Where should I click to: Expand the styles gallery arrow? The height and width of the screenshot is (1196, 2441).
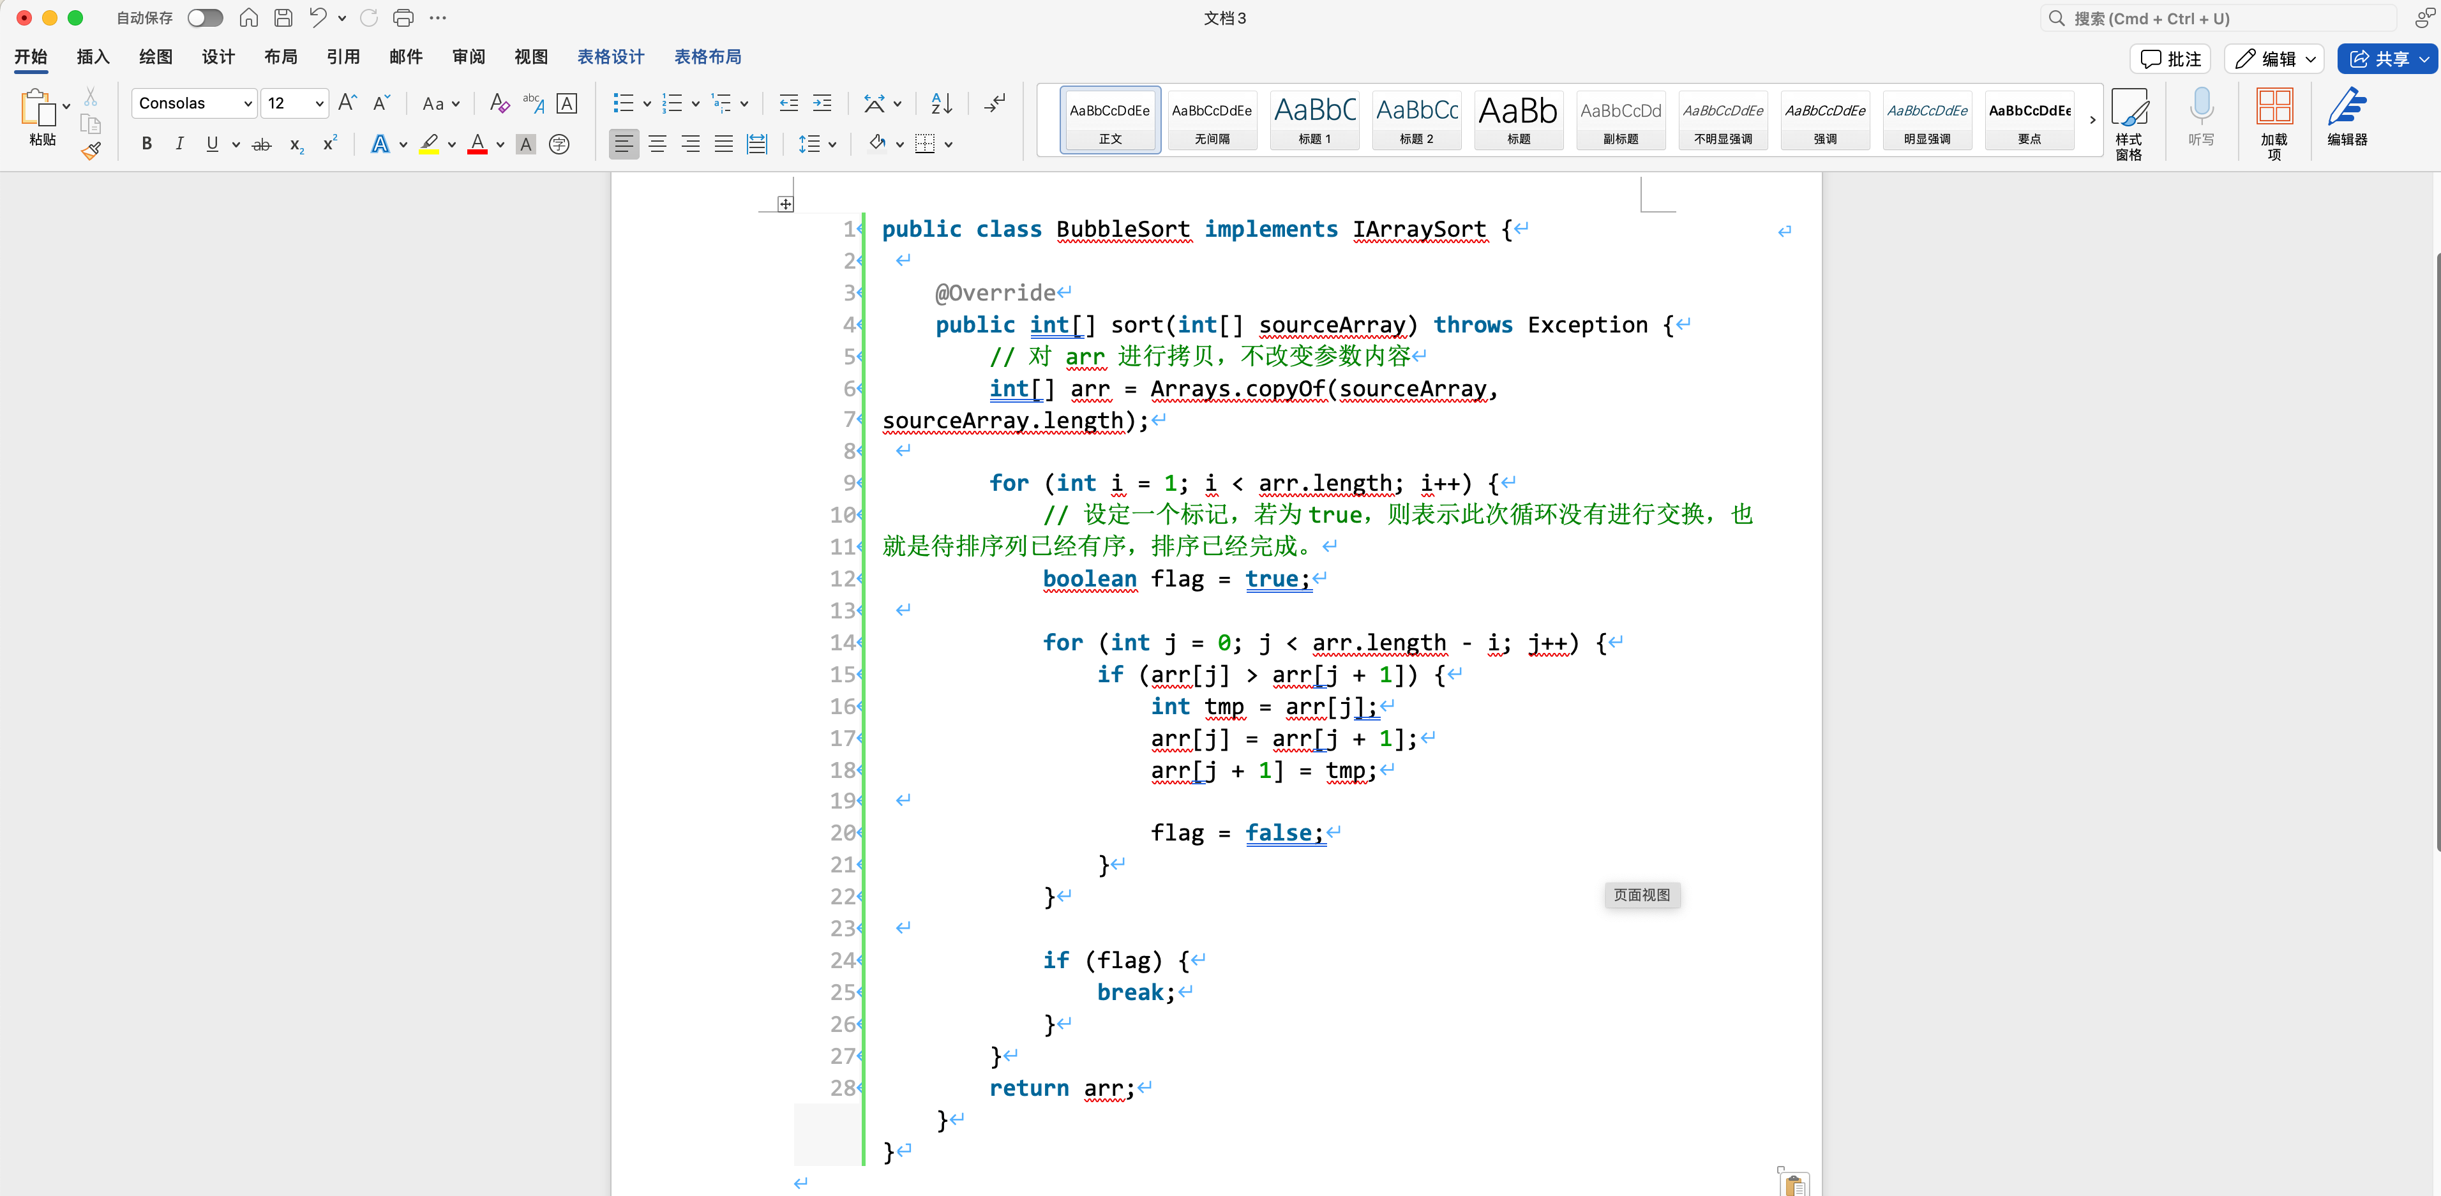click(2092, 121)
